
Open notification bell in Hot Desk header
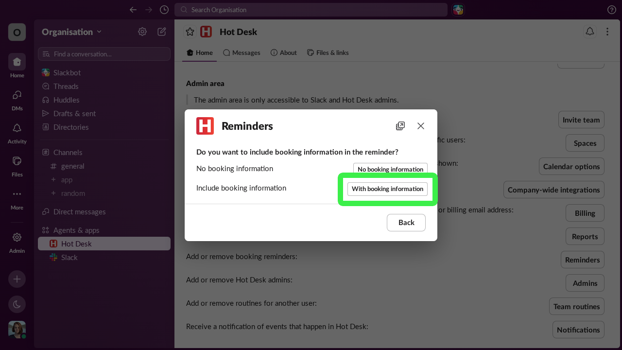[x=590, y=32]
